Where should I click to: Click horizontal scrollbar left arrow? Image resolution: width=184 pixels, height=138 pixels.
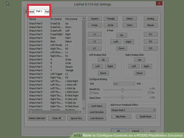click(x=30, y=112)
